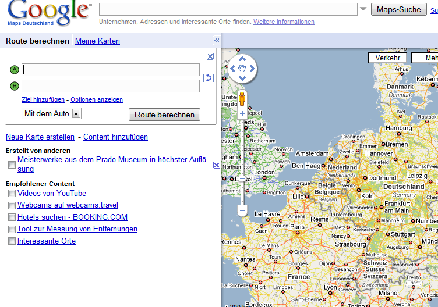Open the Ziel hinzufügen link
Screen dimensions: 438x307
[43, 100]
